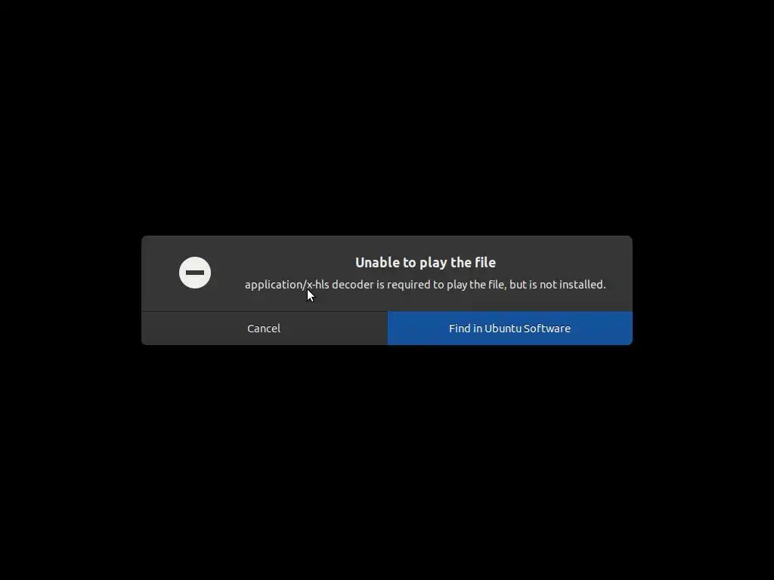Choose Cancel to close the playback error
This screenshot has width=774, height=580.
264,329
